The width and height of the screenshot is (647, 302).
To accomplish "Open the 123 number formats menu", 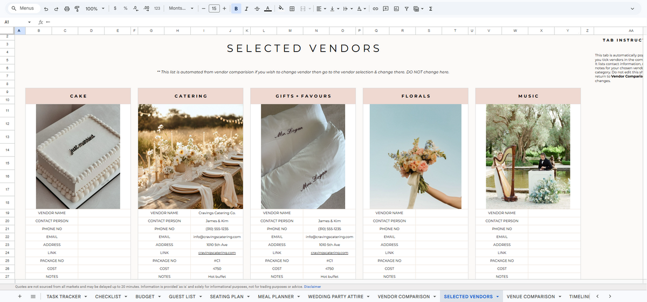I will coord(157,9).
